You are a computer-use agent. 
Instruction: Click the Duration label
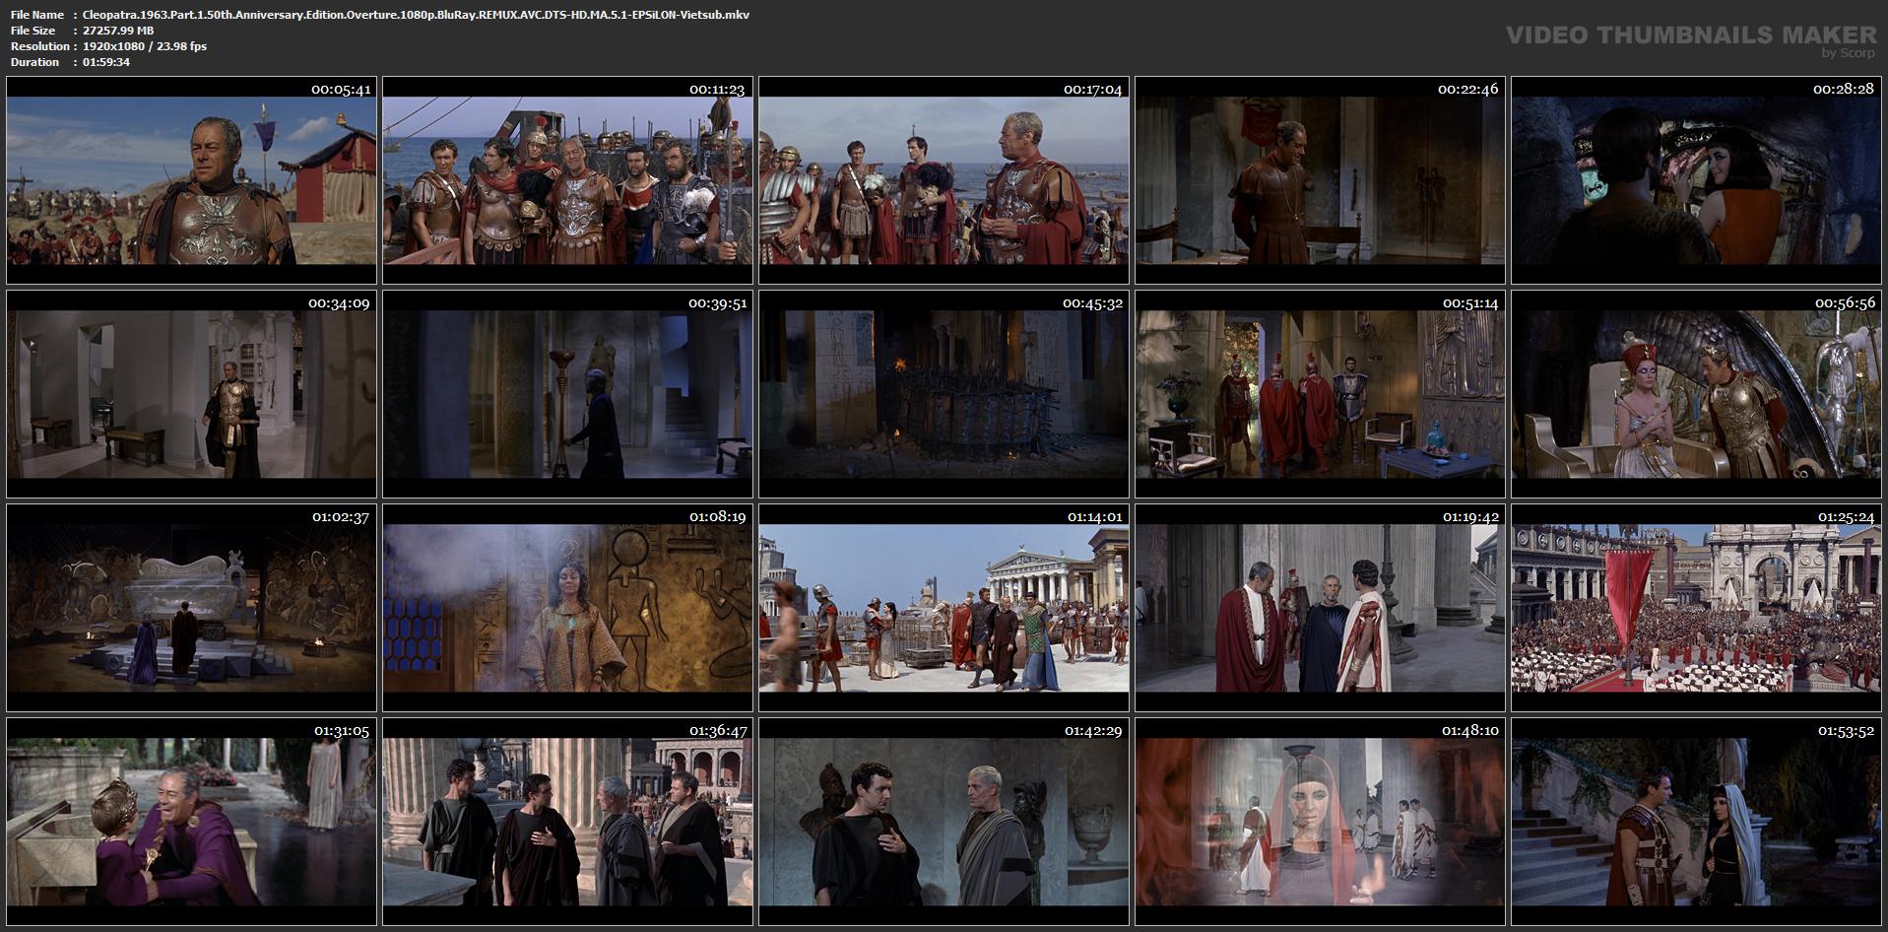[x=34, y=62]
